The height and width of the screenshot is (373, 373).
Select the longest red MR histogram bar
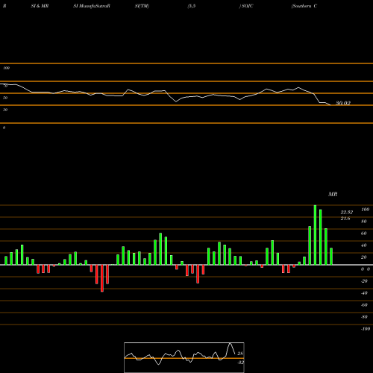pos(102,278)
